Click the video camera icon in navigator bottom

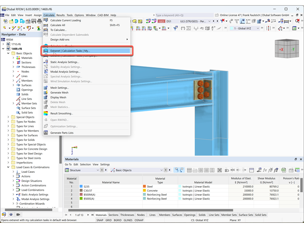coord(18,215)
